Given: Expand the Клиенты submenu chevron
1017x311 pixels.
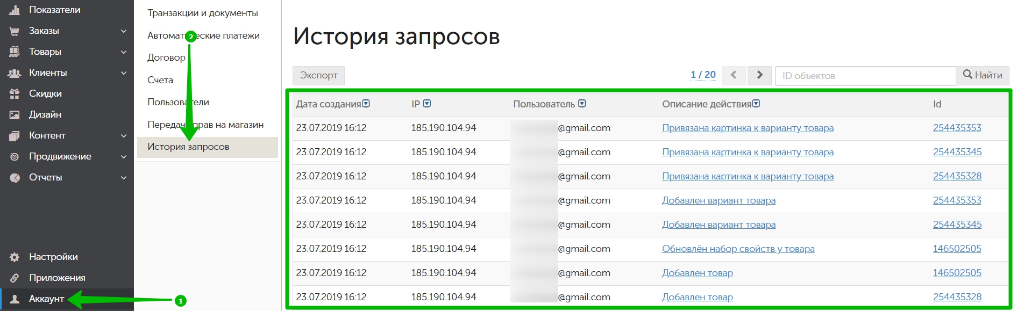Looking at the screenshot, I should coord(124,73).
